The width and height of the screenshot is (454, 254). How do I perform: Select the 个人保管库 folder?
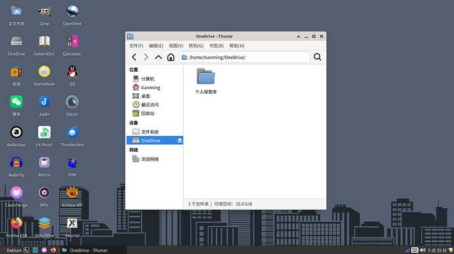coord(206,81)
